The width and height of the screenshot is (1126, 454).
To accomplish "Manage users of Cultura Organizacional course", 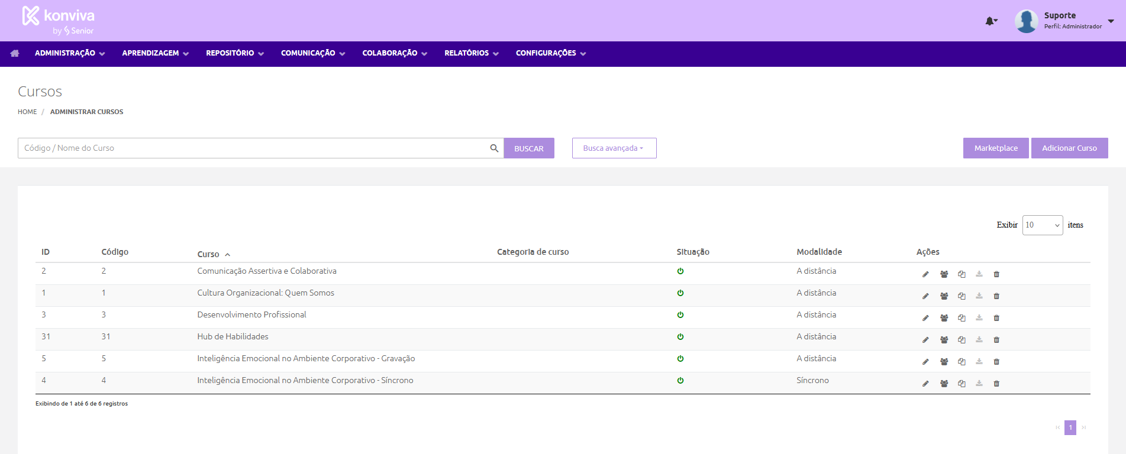I will point(944,296).
